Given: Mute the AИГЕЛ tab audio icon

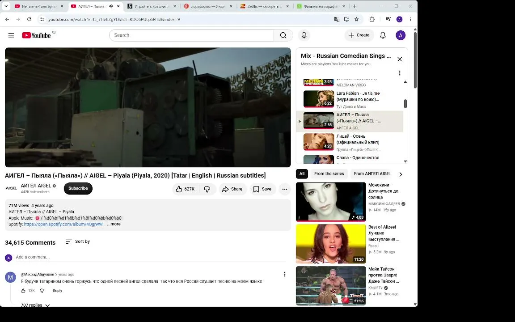Looking at the screenshot, I should point(111,6).
